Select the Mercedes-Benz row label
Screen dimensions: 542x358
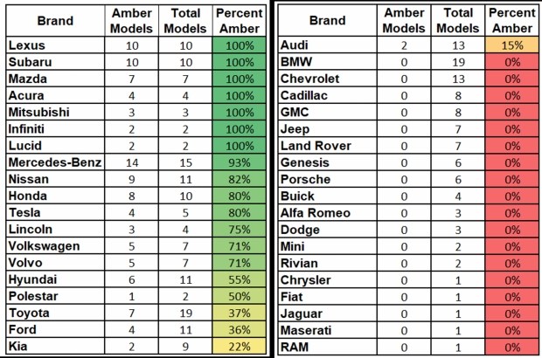[x=54, y=162]
